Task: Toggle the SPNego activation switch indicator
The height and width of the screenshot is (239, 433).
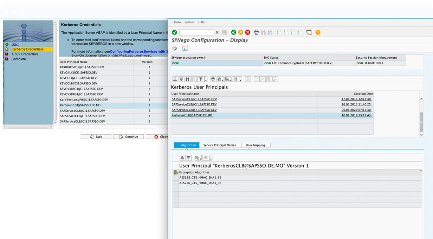Action: [x=175, y=63]
